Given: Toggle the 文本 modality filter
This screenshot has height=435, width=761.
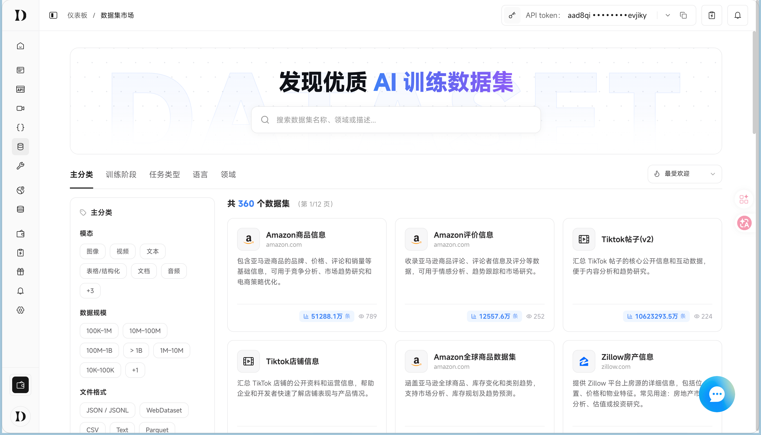Looking at the screenshot, I should (152, 252).
